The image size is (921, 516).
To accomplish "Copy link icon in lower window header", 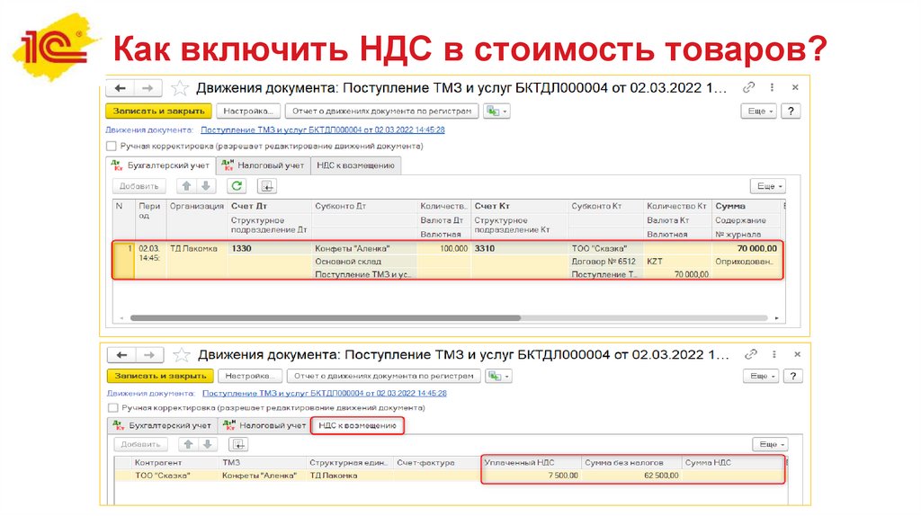I will click(750, 354).
